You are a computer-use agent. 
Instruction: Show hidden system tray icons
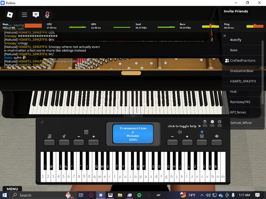[202, 195]
